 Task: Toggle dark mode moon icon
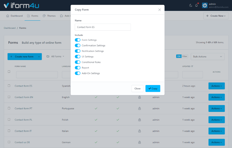pos(191,5)
